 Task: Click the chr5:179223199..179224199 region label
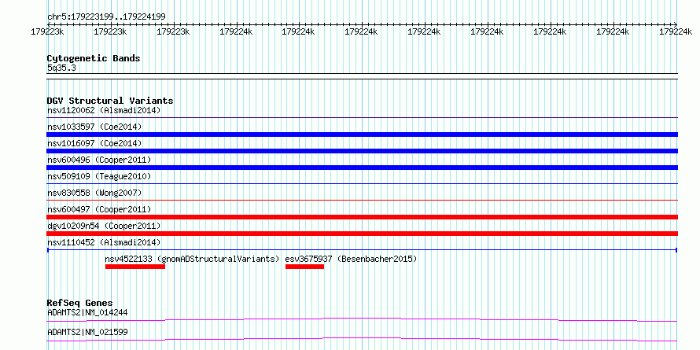coord(106,17)
